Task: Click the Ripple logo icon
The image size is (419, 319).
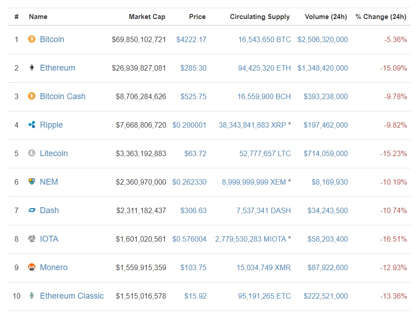Action: click(32, 125)
